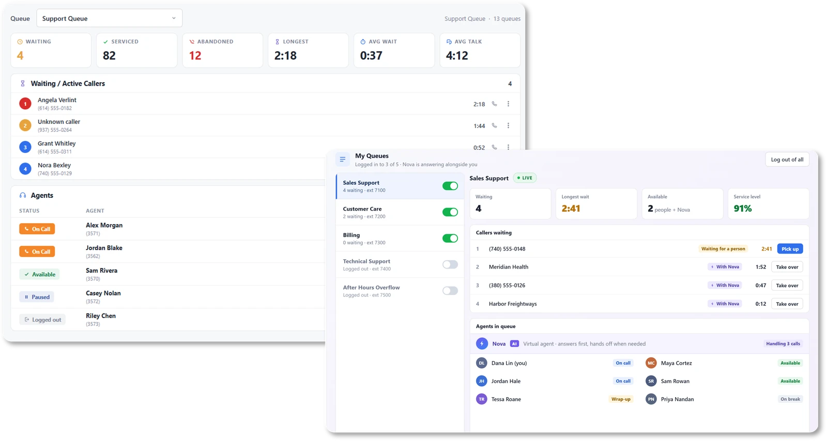Switch on the After Hours Overflow queue

click(x=450, y=291)
